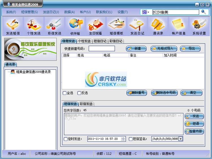Click the 短语 phrase button
Viewport: 212px width, 159px height.
click(x=194, y=124)
